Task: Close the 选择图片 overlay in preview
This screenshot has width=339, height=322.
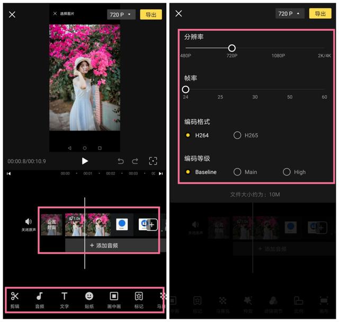Action: tap(55, 13)
